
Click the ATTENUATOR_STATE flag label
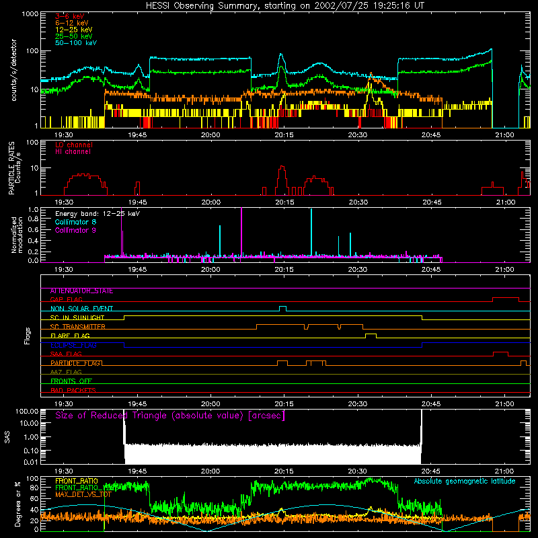(81, 291)
